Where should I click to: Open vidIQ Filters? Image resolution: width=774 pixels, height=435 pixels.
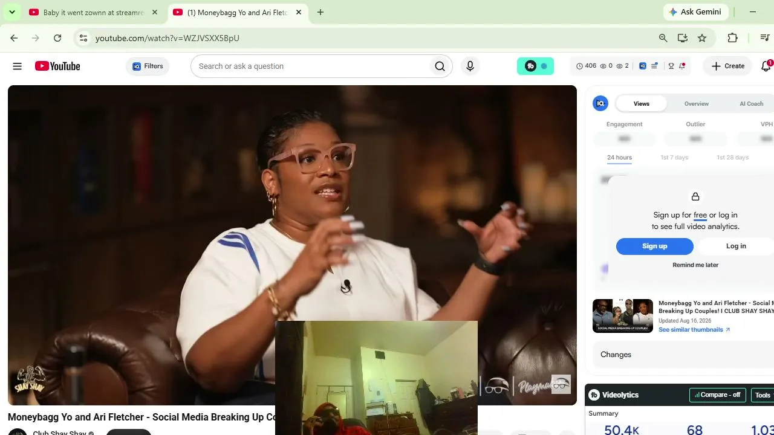148,66
